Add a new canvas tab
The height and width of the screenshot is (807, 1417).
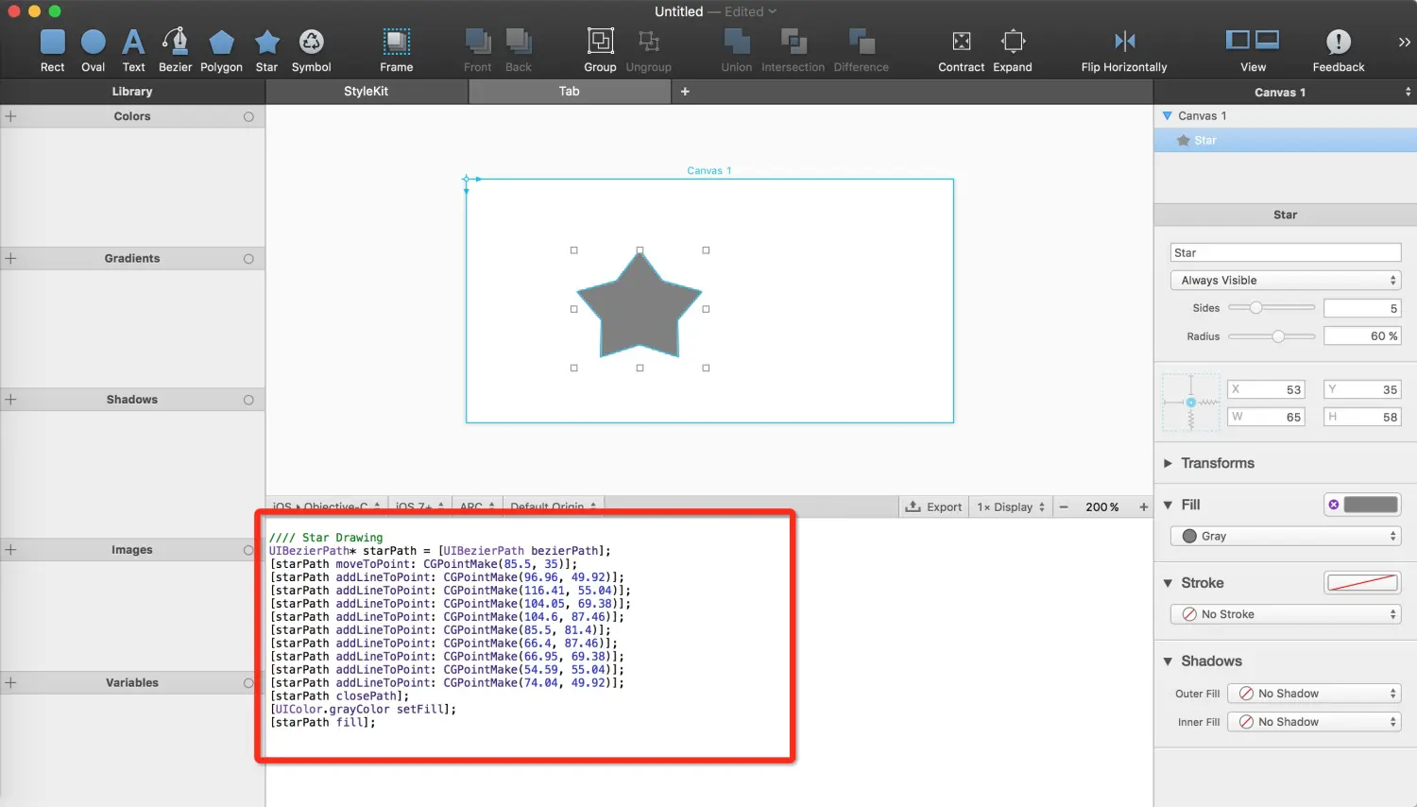(x=685, y=92)
